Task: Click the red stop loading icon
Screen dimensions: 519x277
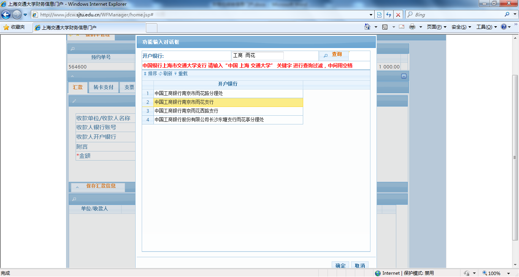Action: (x=398, y=14)
